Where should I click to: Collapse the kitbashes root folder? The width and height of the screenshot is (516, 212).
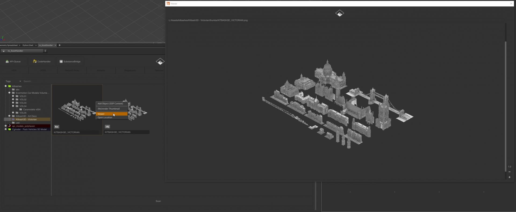pos(6,86)
